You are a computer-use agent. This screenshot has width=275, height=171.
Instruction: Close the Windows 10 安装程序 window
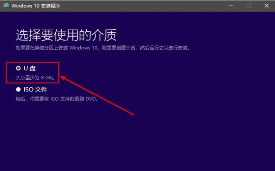[267, 6]
